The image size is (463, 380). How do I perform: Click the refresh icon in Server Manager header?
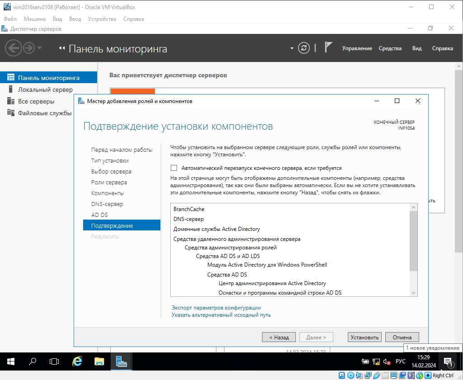[304, 48]
